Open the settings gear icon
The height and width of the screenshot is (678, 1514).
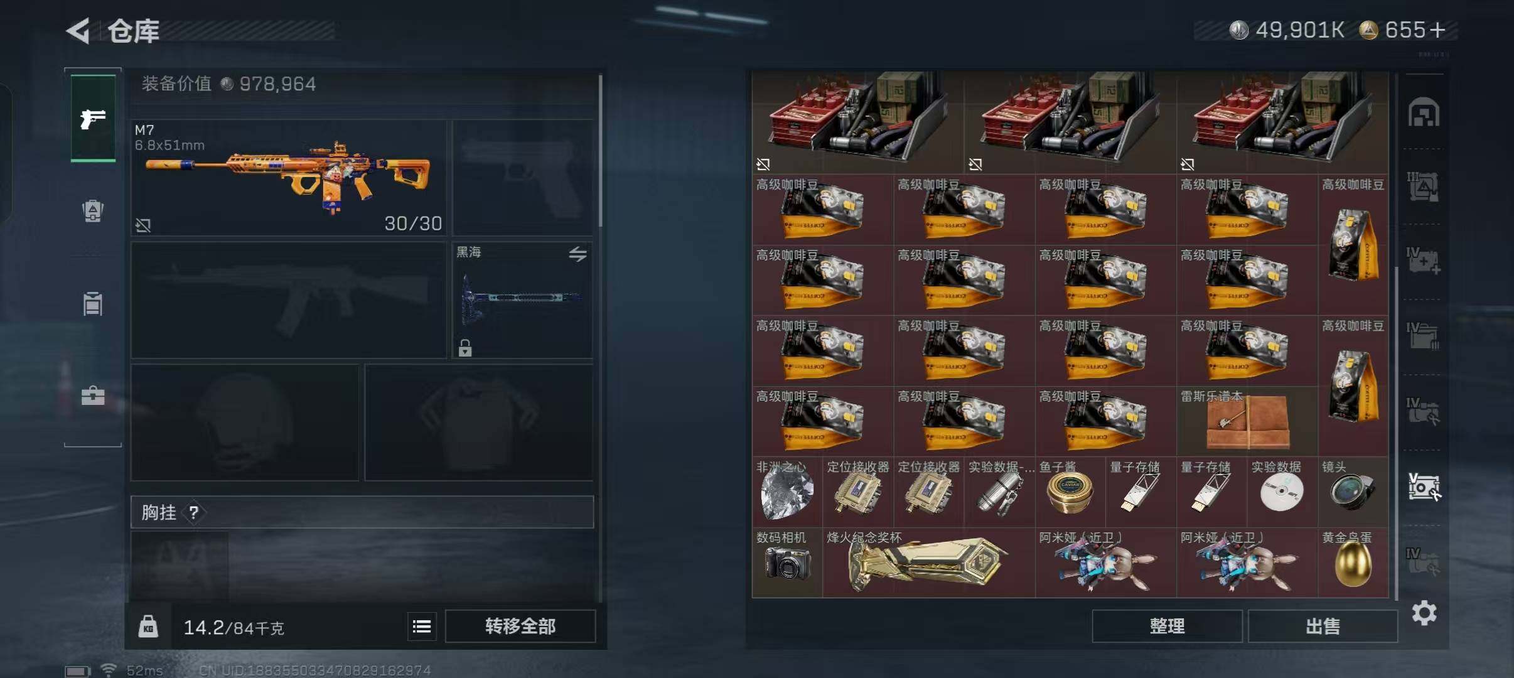click(1424, 613)
